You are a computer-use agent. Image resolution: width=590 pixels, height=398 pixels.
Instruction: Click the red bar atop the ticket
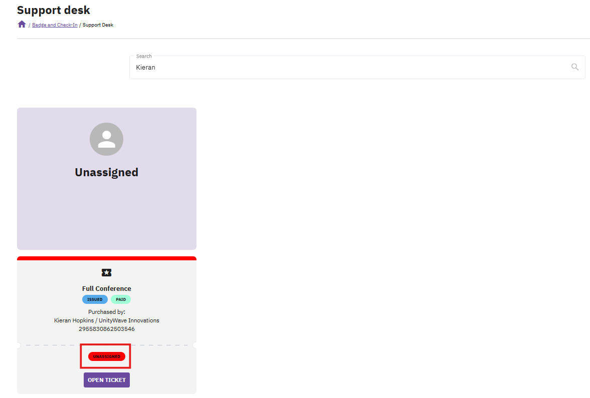(106, 258)
